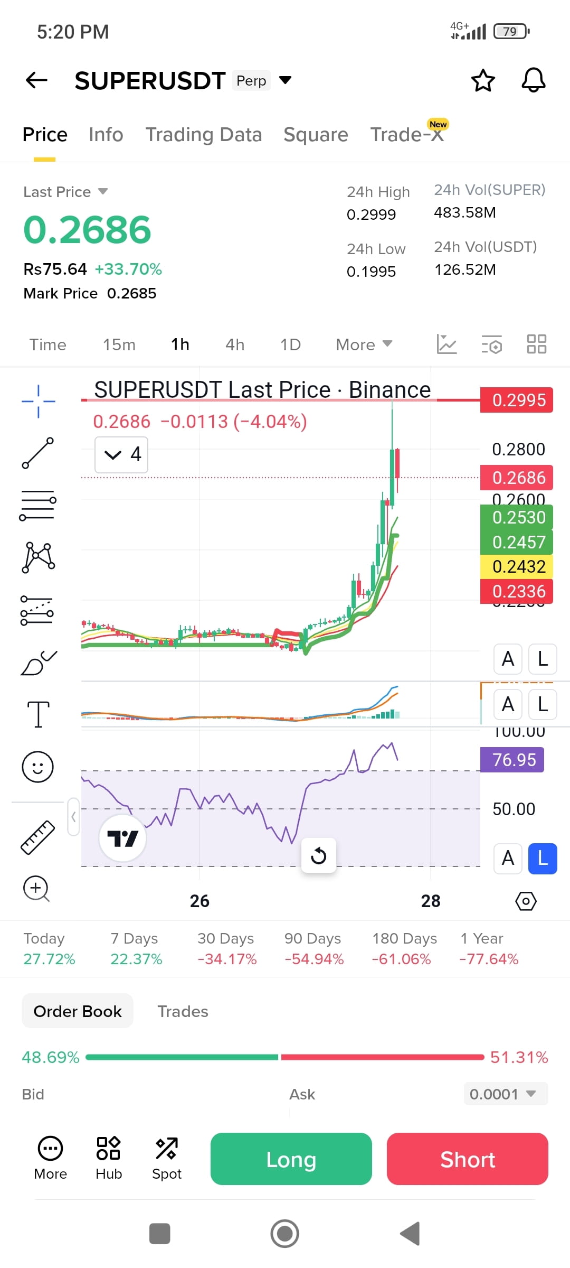Screen dimensions: 570x1268
Task: Open the emoji sticker tool
Action: [37, 767]
